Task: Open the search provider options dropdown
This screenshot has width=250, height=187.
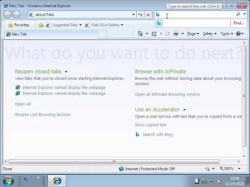Action: pos(244,14)
